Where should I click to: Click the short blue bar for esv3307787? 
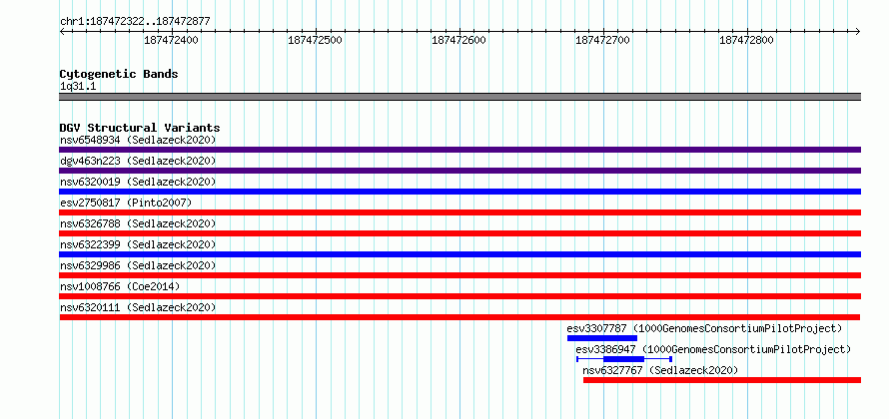coord(602,338)
